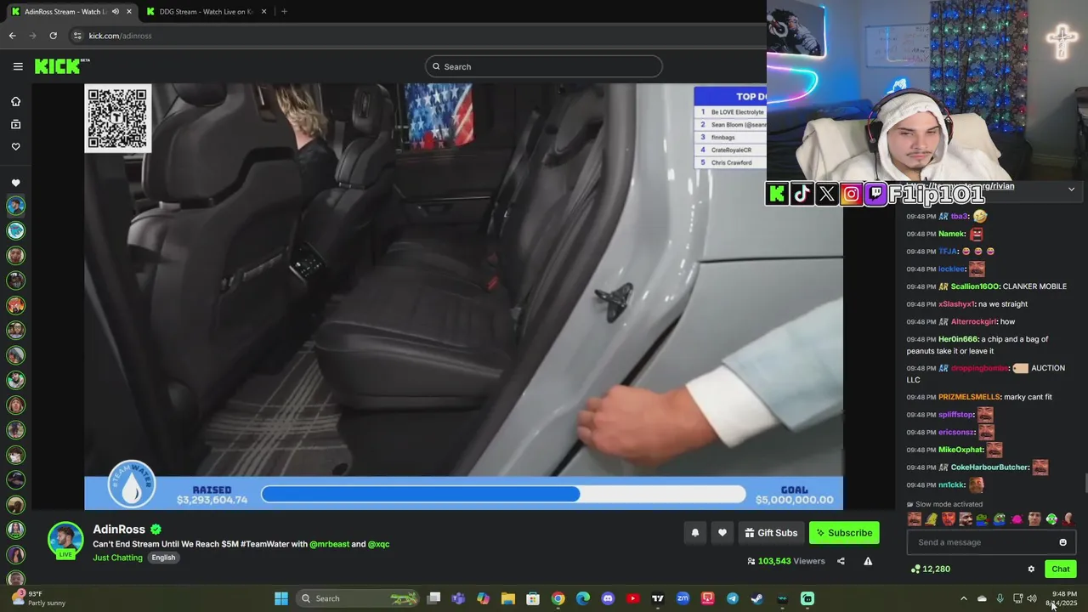Click the Subscribe button
Screen dimensions: 1088x612
point(844,533)
